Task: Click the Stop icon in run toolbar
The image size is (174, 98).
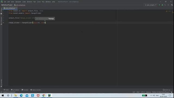Action: [x=168, y=5]
